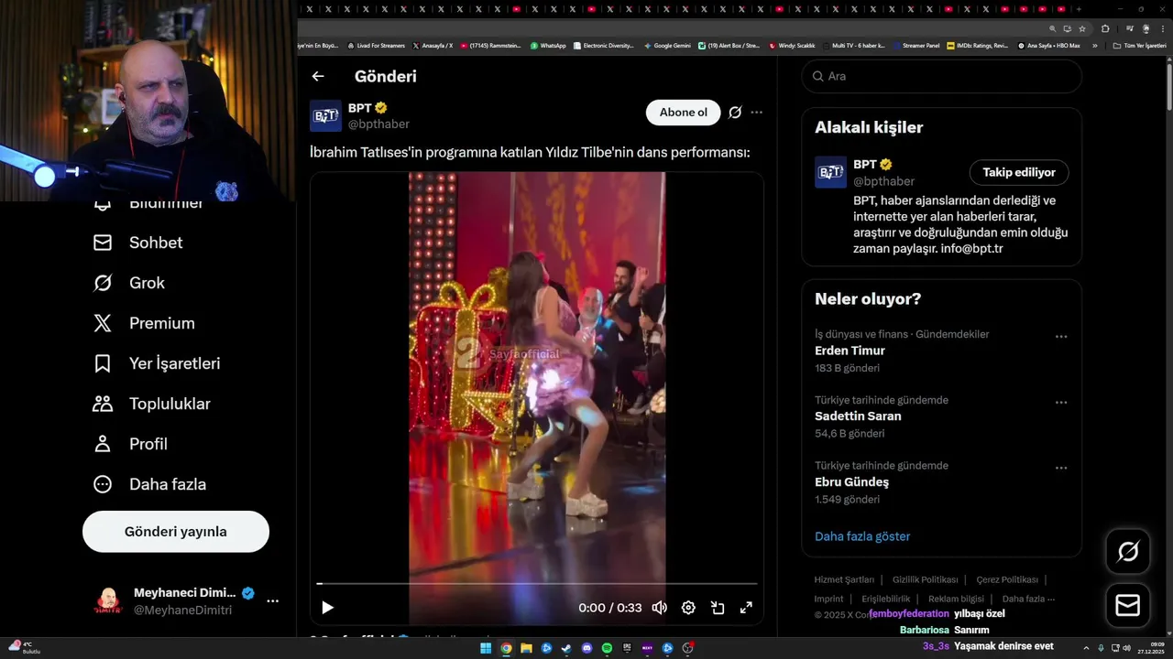Open Windy: Sıcaklık bookmark
Viewport: 1173px width, 659px height.
pos(792,46)
